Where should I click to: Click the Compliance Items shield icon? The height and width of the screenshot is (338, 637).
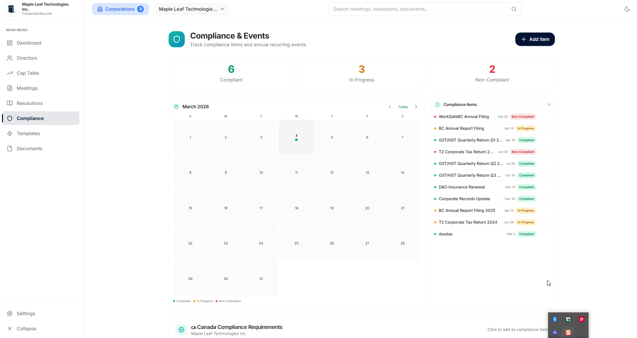[x=437, y=105]
